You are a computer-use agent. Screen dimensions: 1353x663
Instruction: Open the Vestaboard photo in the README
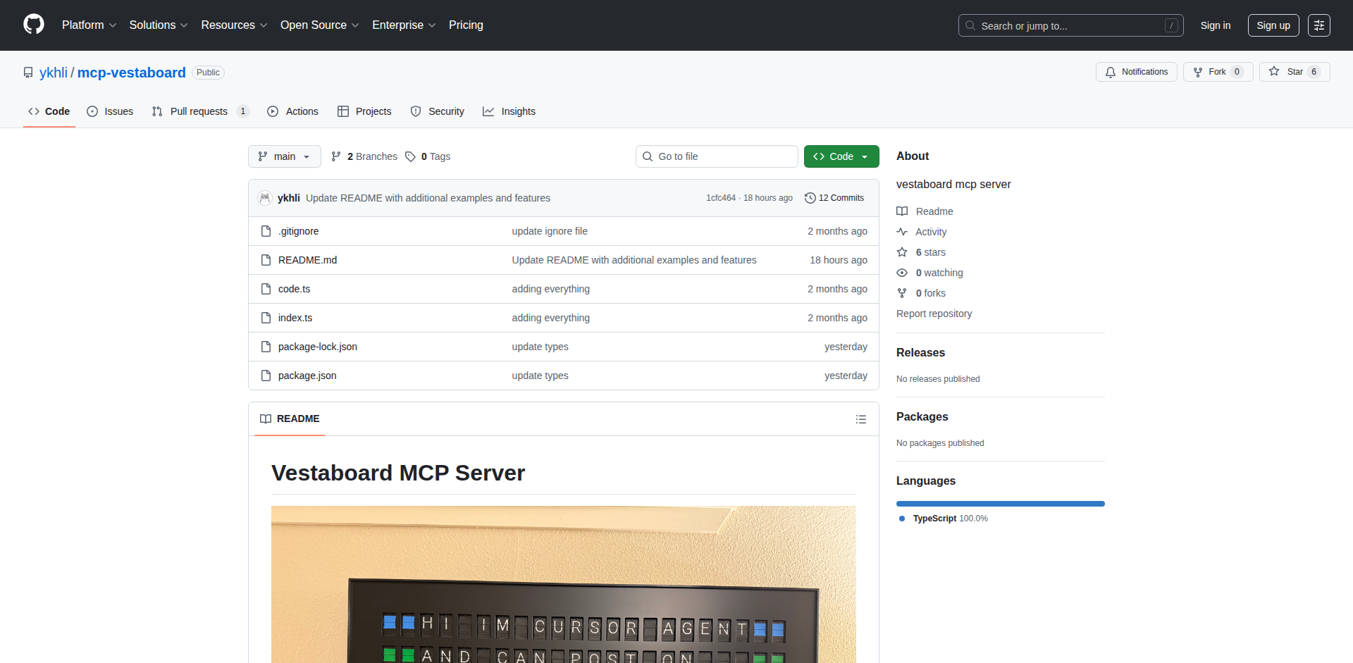pyautogui.click(x=564, y=584)
